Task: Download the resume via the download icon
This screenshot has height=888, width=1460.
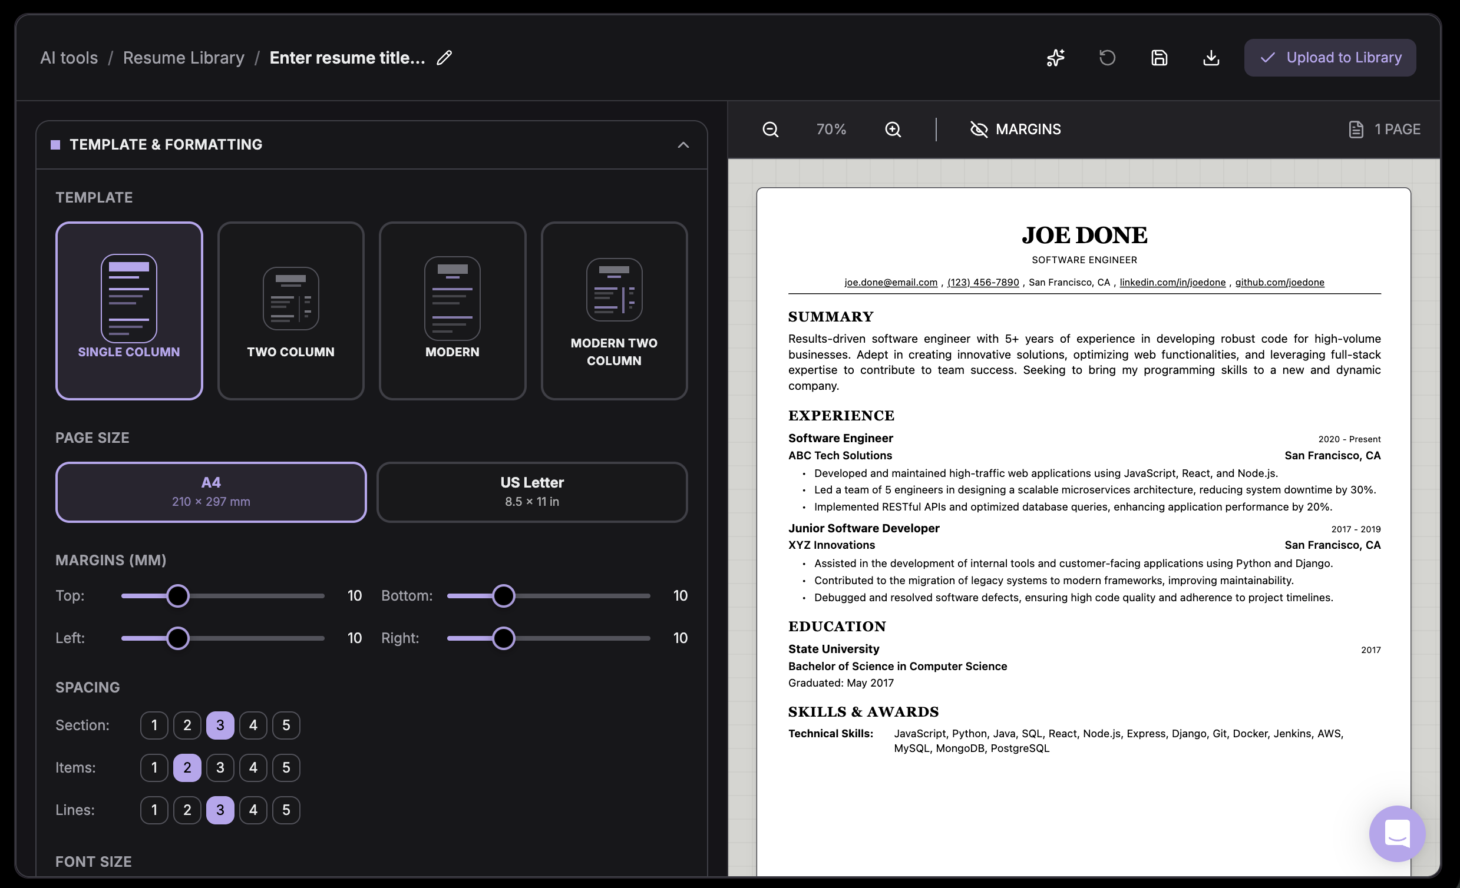Action: (x=1211, y=58)
